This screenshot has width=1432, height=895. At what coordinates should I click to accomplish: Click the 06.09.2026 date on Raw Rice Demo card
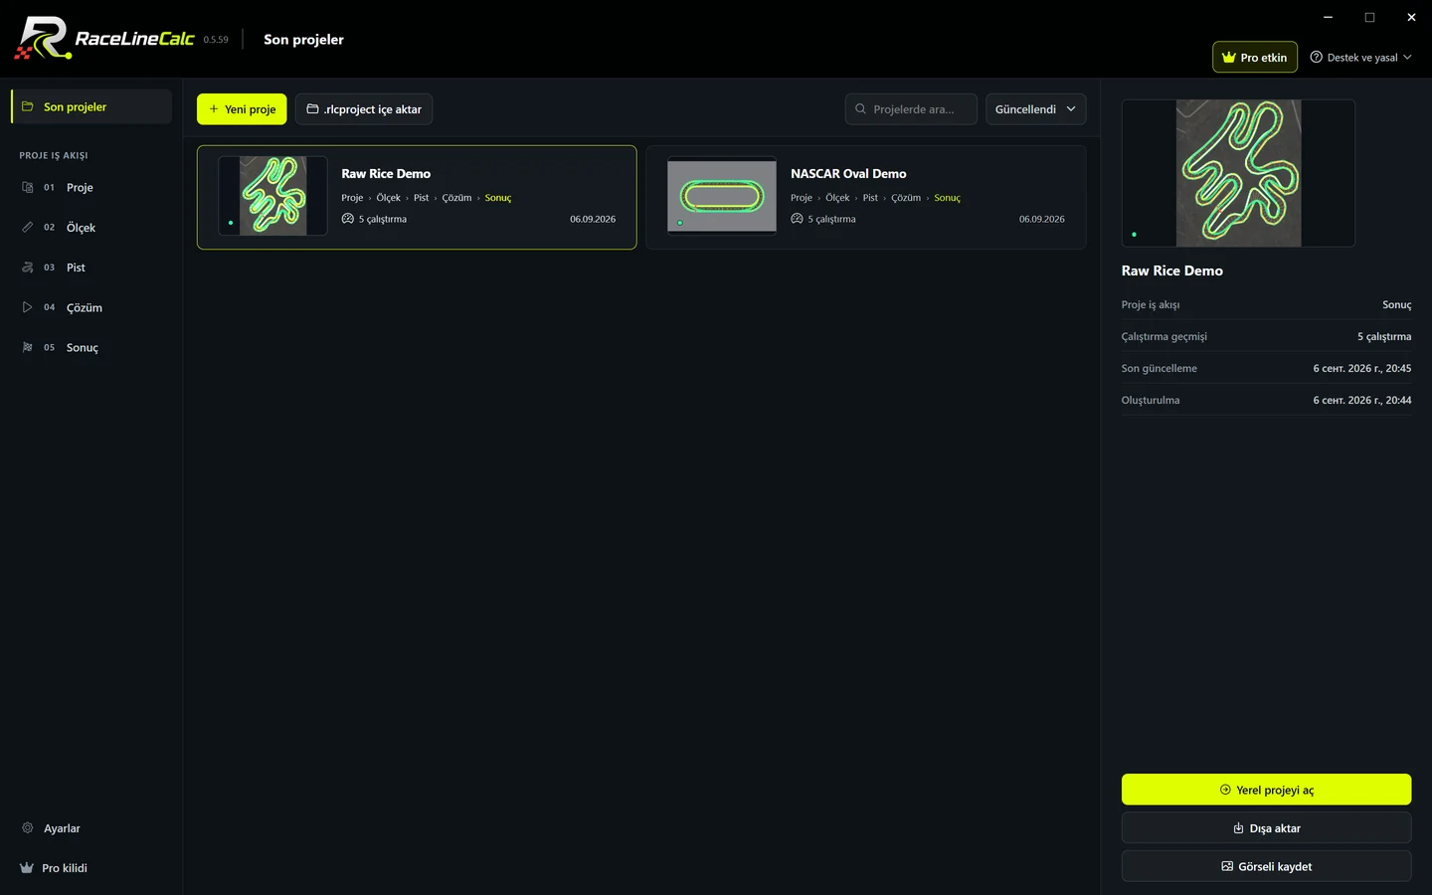(593, 219)
